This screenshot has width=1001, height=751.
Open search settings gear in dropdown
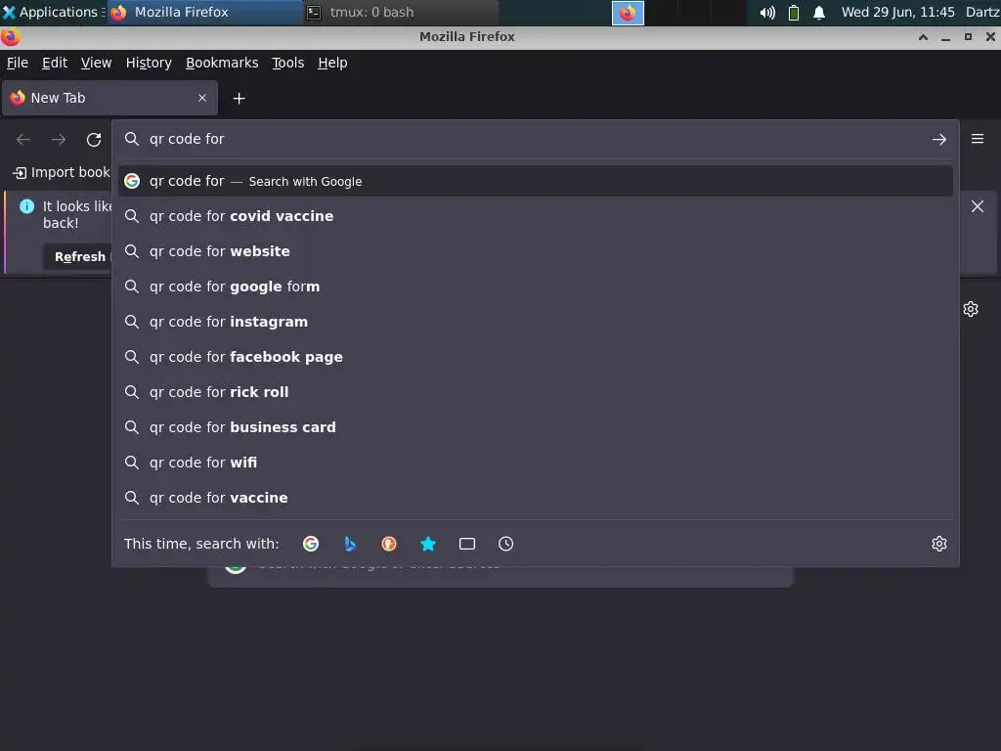point(939,544)
